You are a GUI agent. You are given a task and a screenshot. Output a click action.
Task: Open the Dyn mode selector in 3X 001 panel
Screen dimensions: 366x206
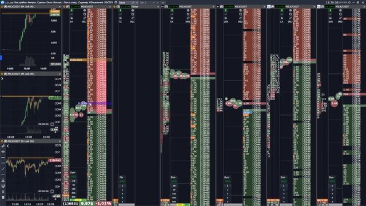point(73,173)
